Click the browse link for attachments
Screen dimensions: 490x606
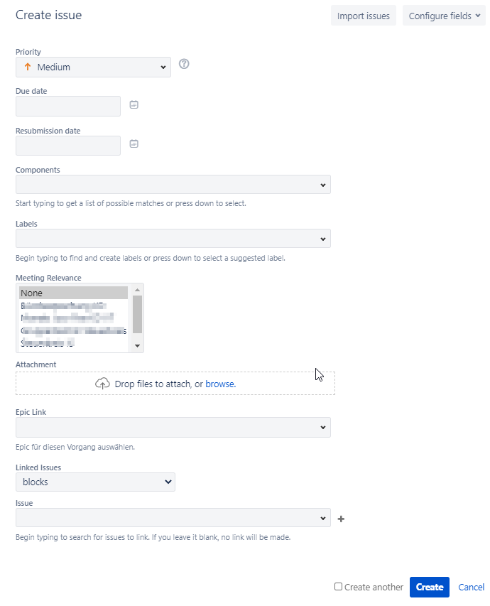point(220,384)
